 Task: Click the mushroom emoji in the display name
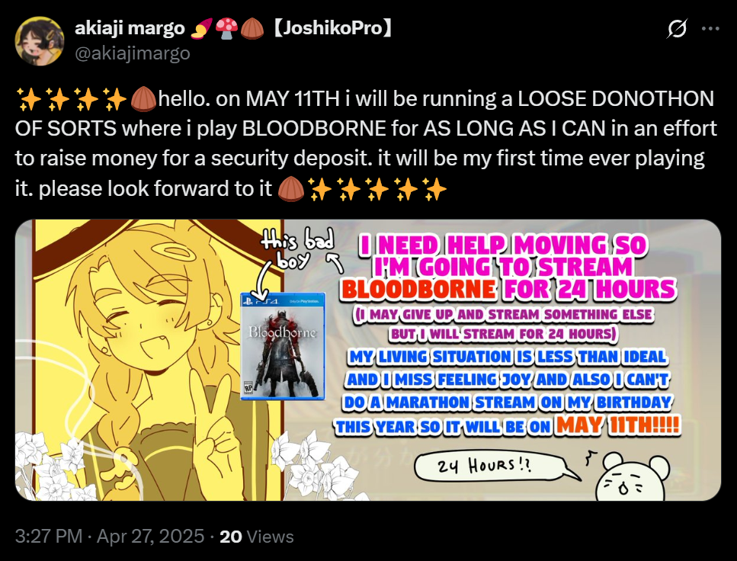point(226,28)
